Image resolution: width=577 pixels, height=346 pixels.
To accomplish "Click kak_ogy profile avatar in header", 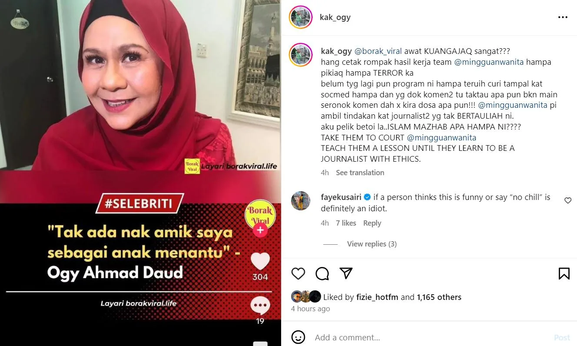I will coord(301,17).
